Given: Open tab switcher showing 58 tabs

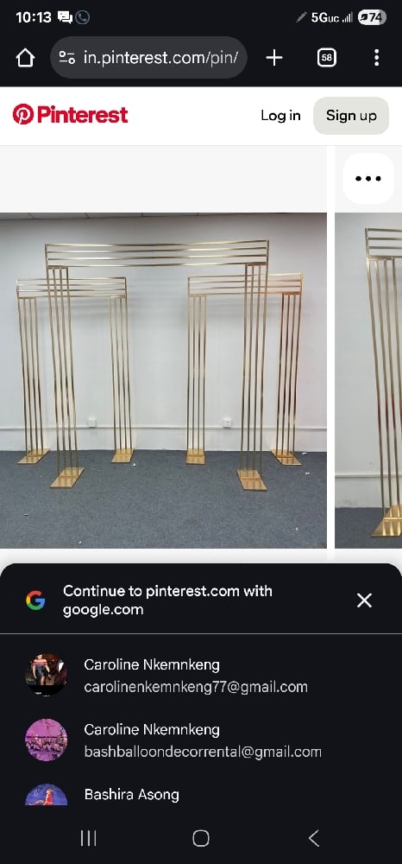Looking at the screenshot, I should (x=327, y=58).
